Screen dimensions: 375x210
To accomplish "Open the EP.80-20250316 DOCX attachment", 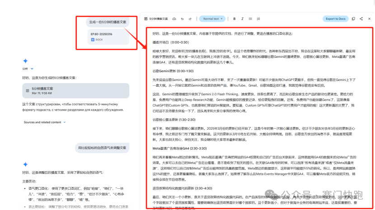I will [x=108, y=37].
